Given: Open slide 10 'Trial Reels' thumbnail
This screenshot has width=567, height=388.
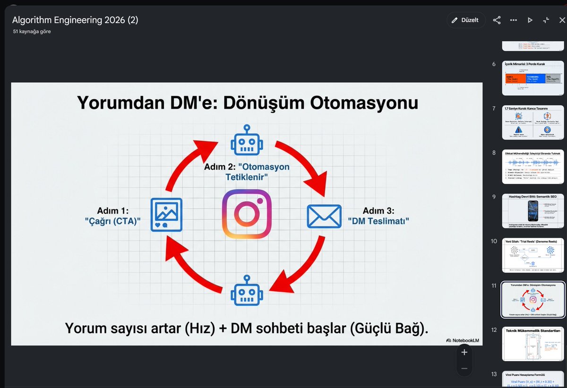Looking at the screenshot, I should (533, 256).
